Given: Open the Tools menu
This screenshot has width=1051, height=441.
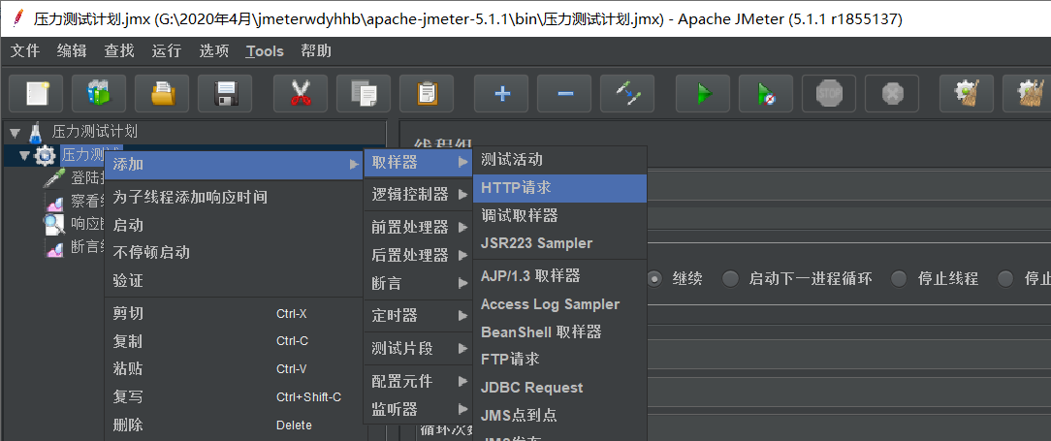Looking at the screenshot, I should pyautogui.click(x=264, y=51).
